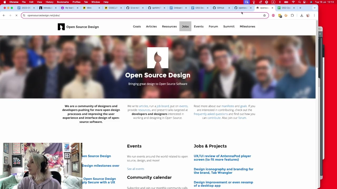
Task: Open 'Design improvement or even revamp' job
Action: (223, 184)
